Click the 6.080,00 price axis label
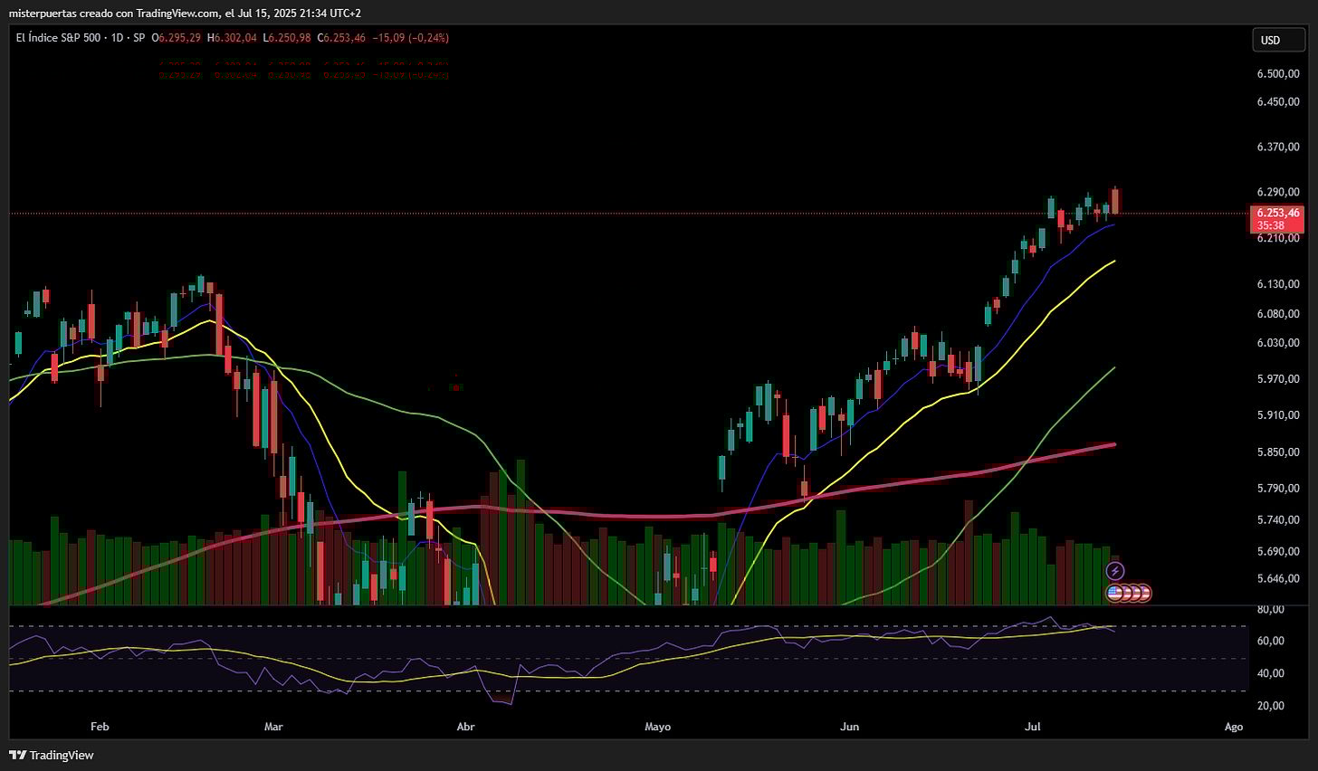The image size is (1318, 771). [x=1278, y=314]
